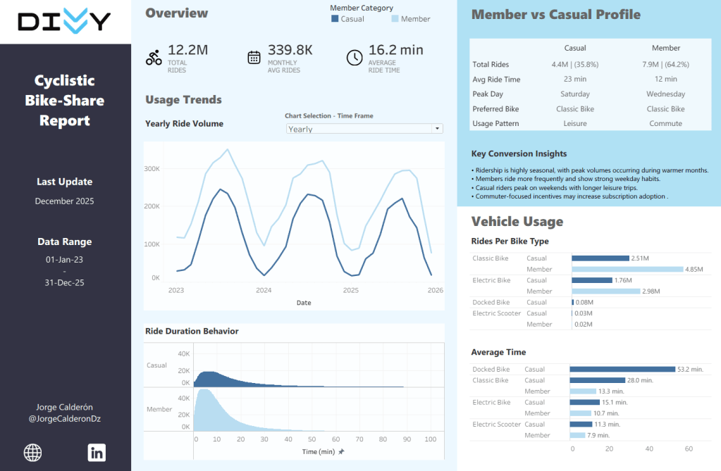This screenshot has width=721, height=471.
Task: Click the DIVVY logo
Action: [x=65, y=22]
